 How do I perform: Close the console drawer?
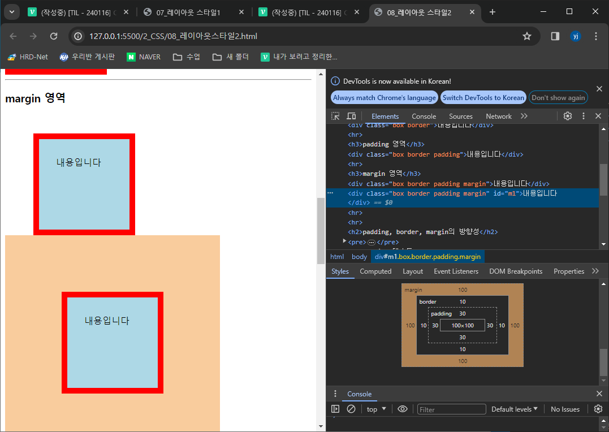(599, 394)
